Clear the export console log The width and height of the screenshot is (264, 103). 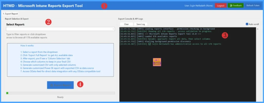[x=126, y=24]
